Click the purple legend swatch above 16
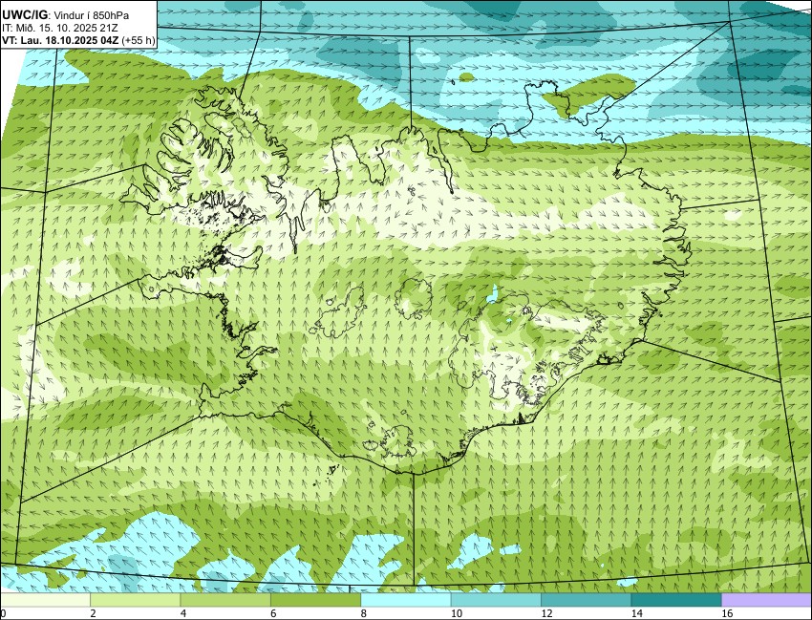Image resolution: width=812 pixels, height=620 pixels. 766,600
